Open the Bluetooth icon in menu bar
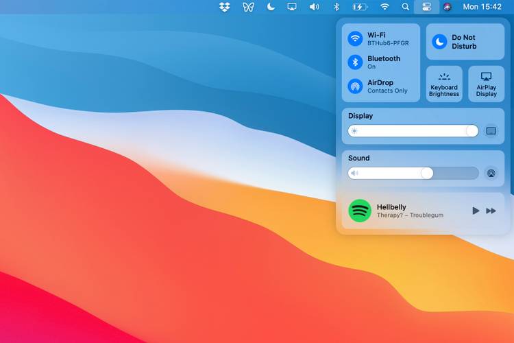514x343 pixels. point(336,7)
